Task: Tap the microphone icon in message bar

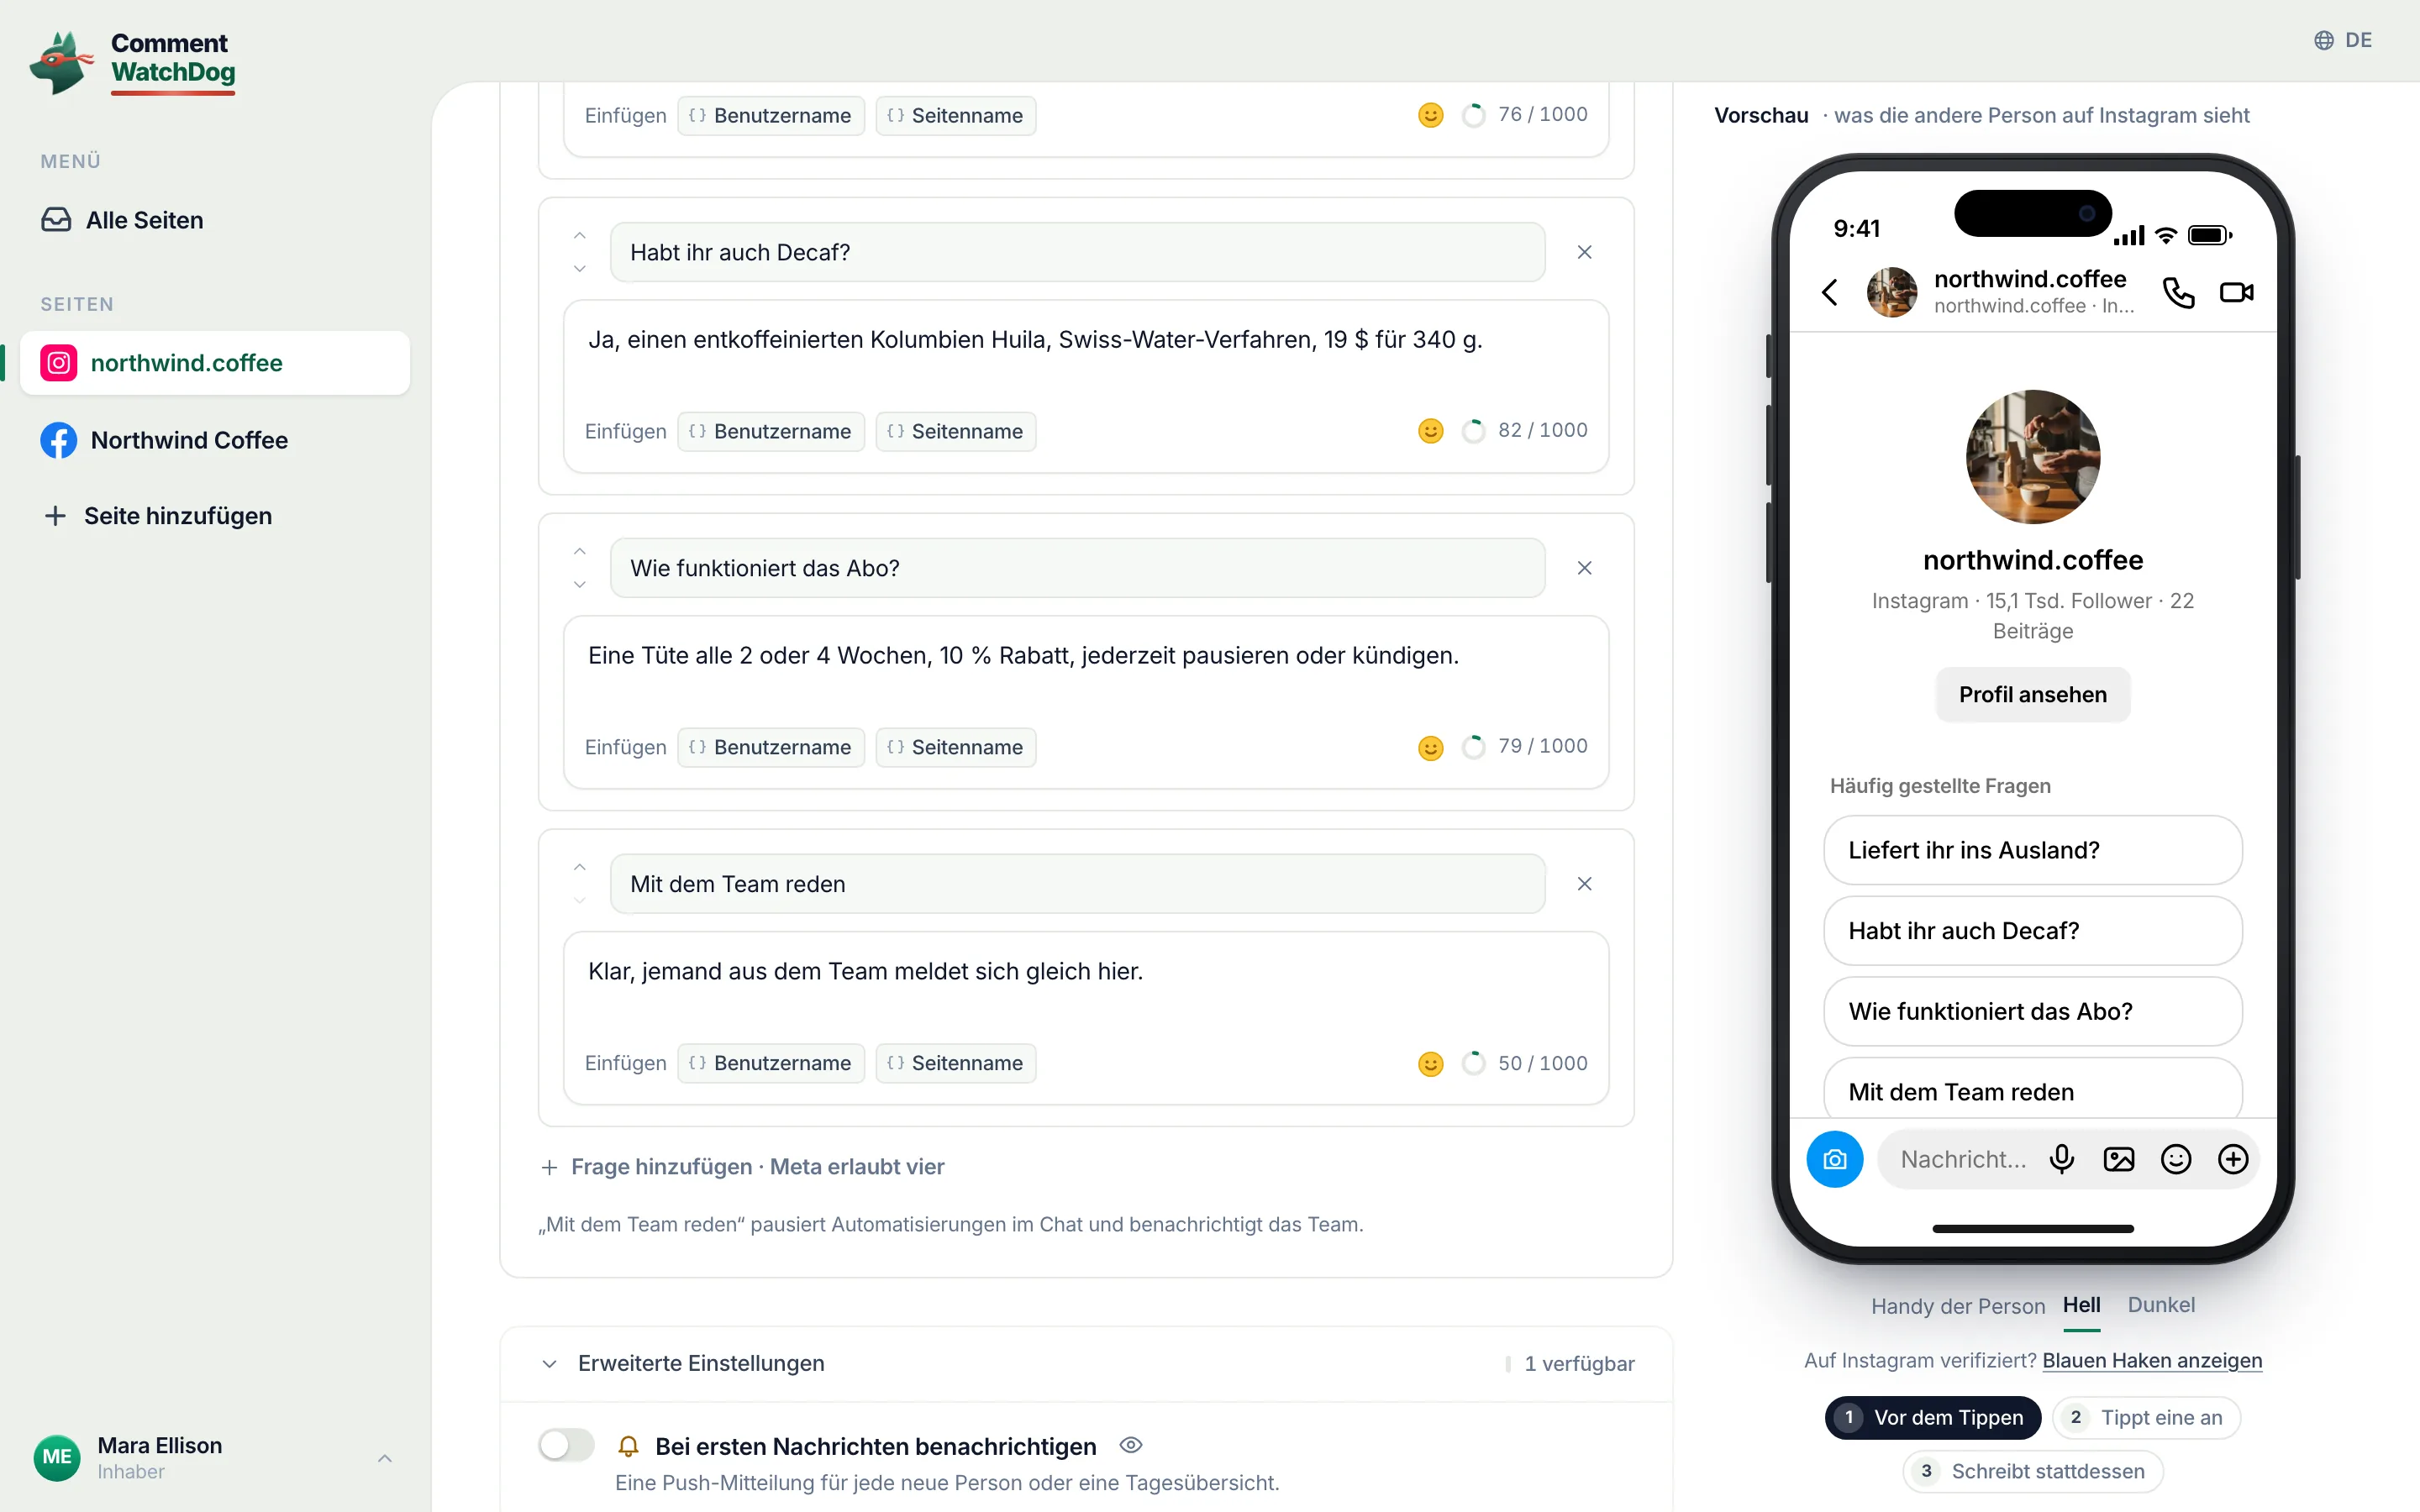Action: pyautogui.click(x=2061, y=1159)
